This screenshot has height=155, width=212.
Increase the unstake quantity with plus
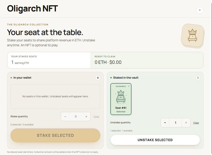click(186, 123)
